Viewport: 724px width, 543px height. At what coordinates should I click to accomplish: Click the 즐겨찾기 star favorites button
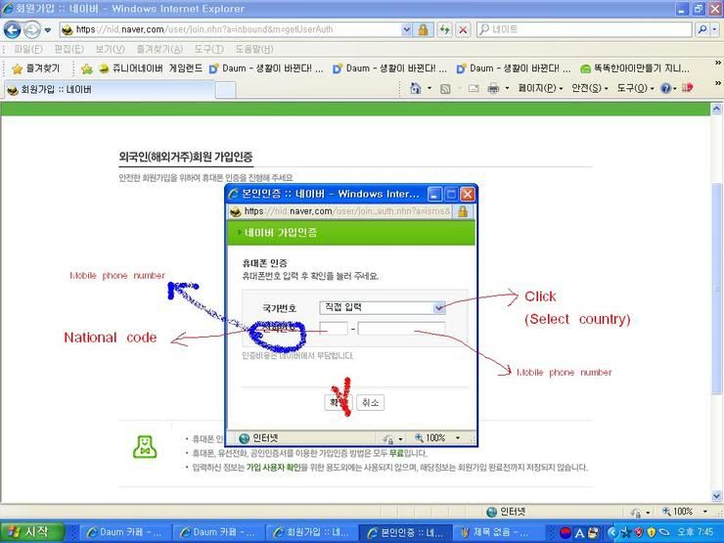(36, 68)
